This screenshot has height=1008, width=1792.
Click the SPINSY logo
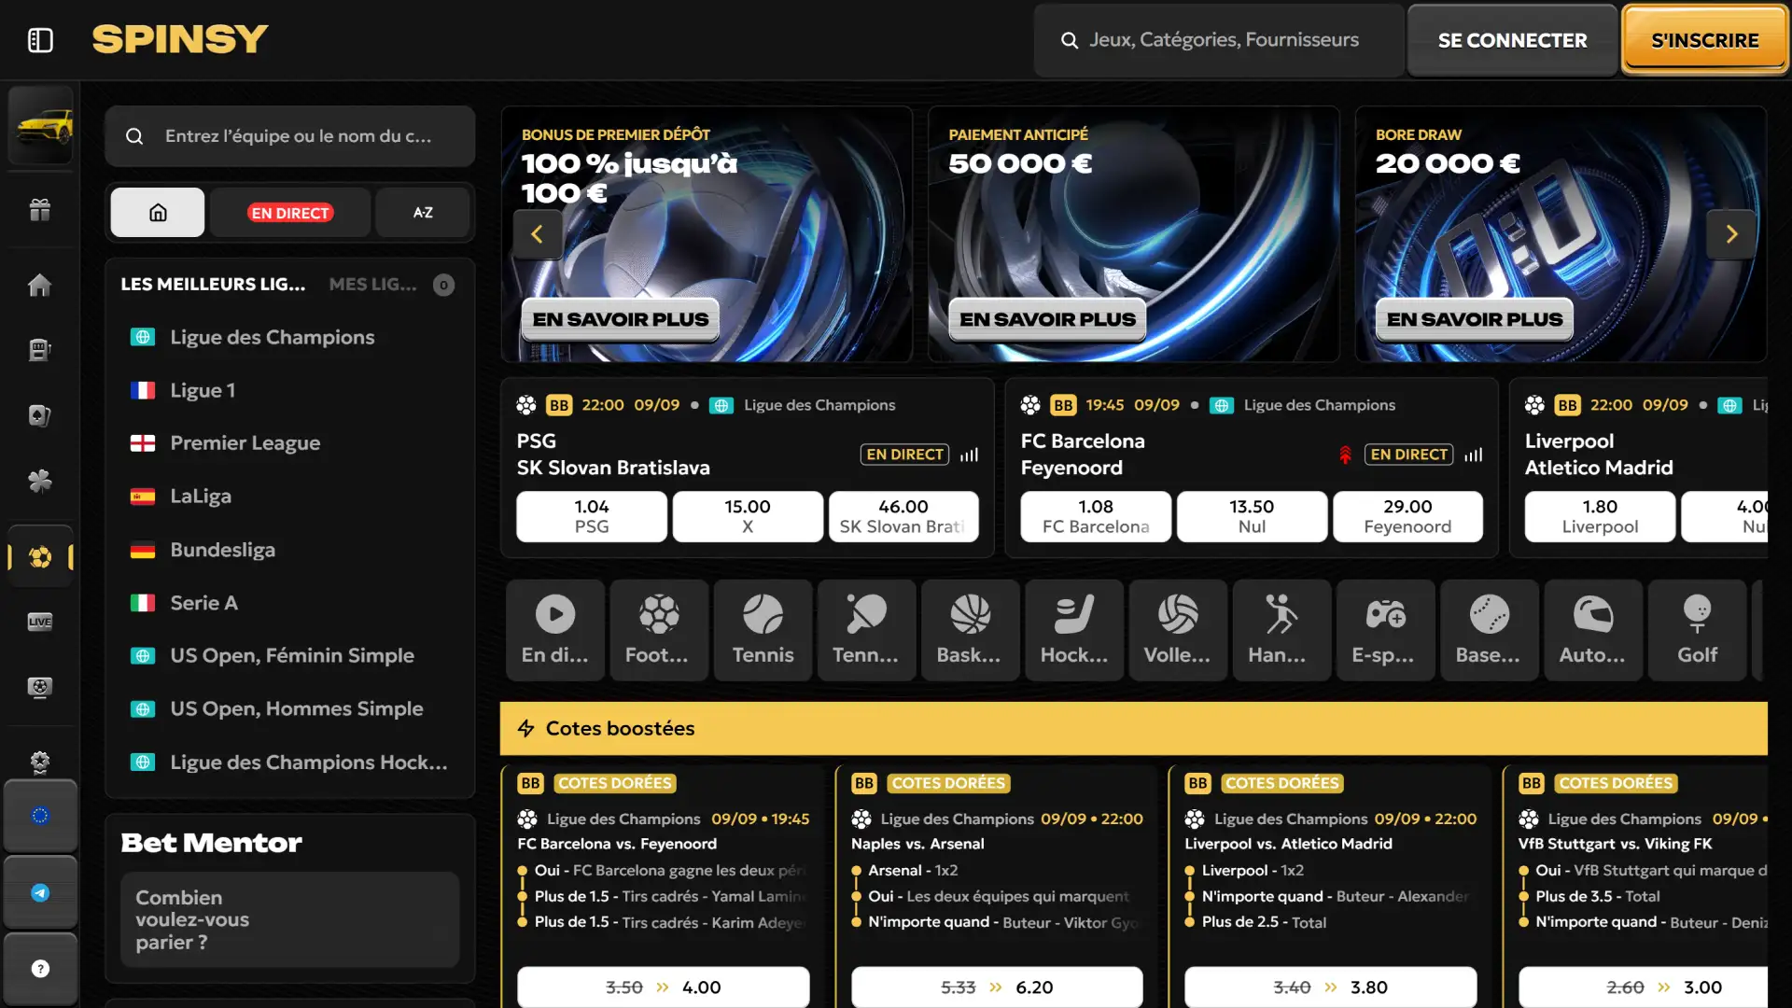(x=180, y=39)
